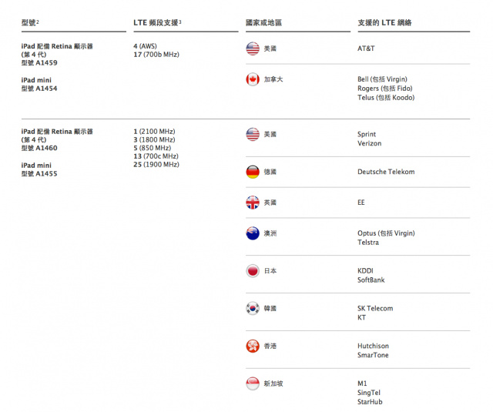The height and width of the screenshot is (412, 493).
Task: Click the Germany flag icon
Action: pos(253,172)
